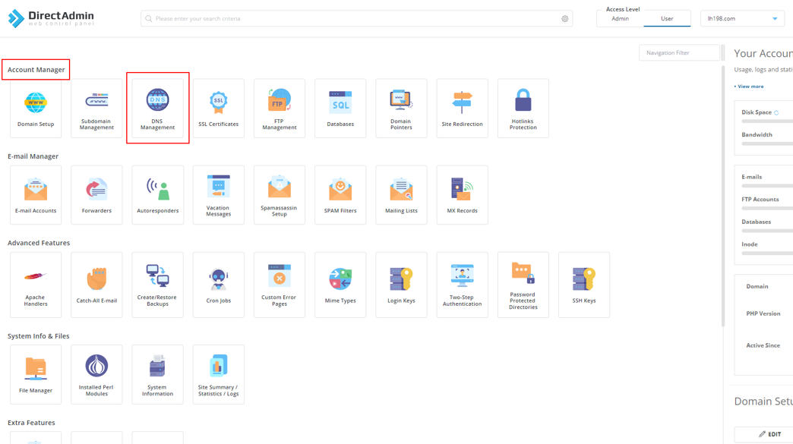The width and height of the screenshot is (793, 444).
Task: Select the User access level tab
Action: (666, 19)
